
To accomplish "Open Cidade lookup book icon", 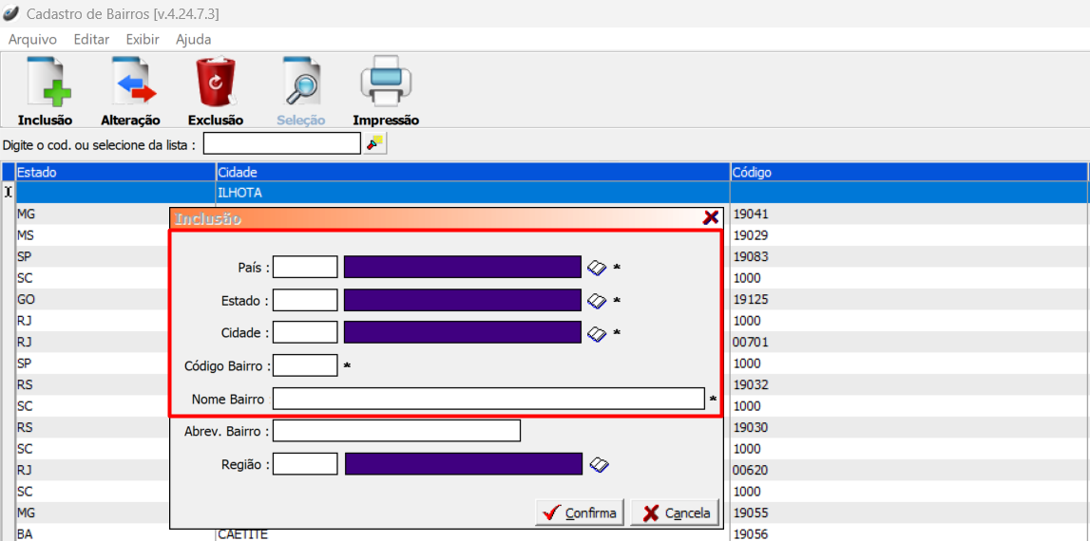I will [x=596, y=333].
